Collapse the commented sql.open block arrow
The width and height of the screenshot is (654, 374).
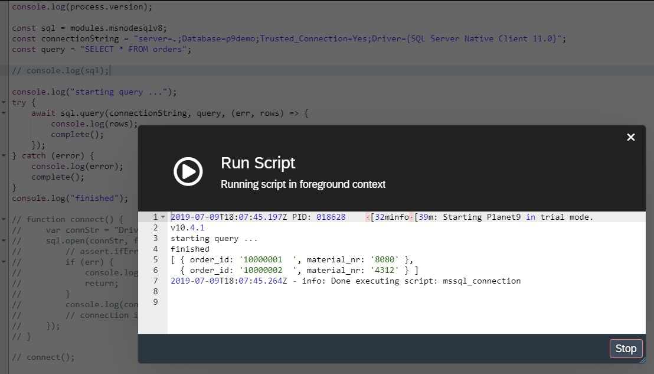[x=4, y=241]
